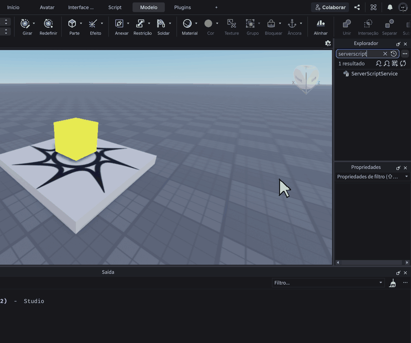The width and height of the screenshot is (411, 343).
Task: Select all search results icon
Action: [395, 64]
